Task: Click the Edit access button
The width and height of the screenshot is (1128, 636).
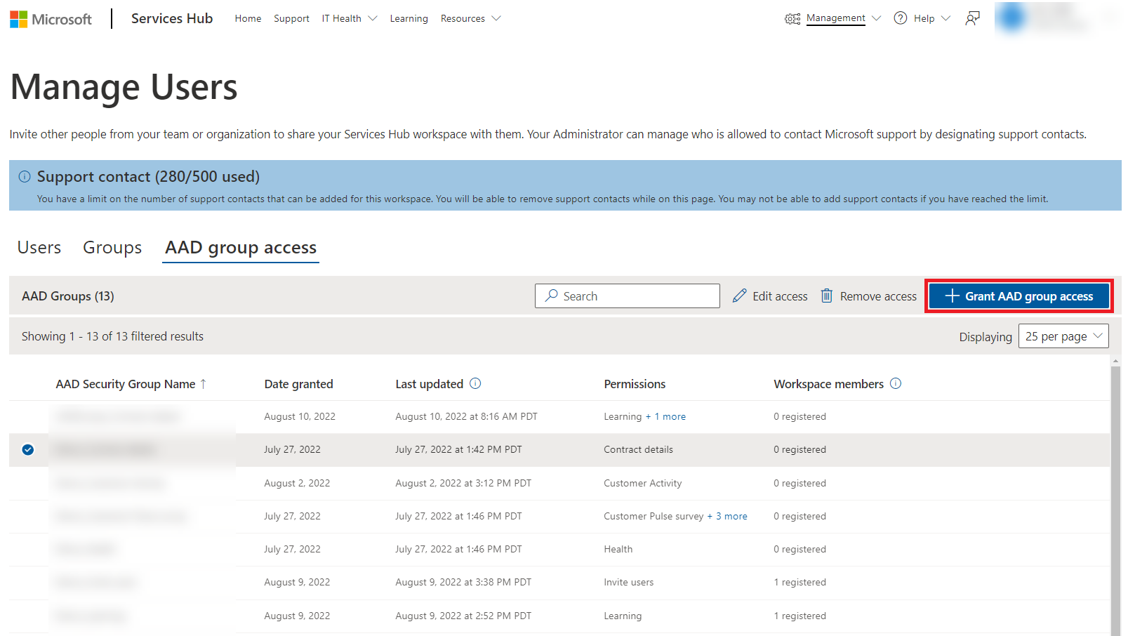Action: tap(770, 296)
